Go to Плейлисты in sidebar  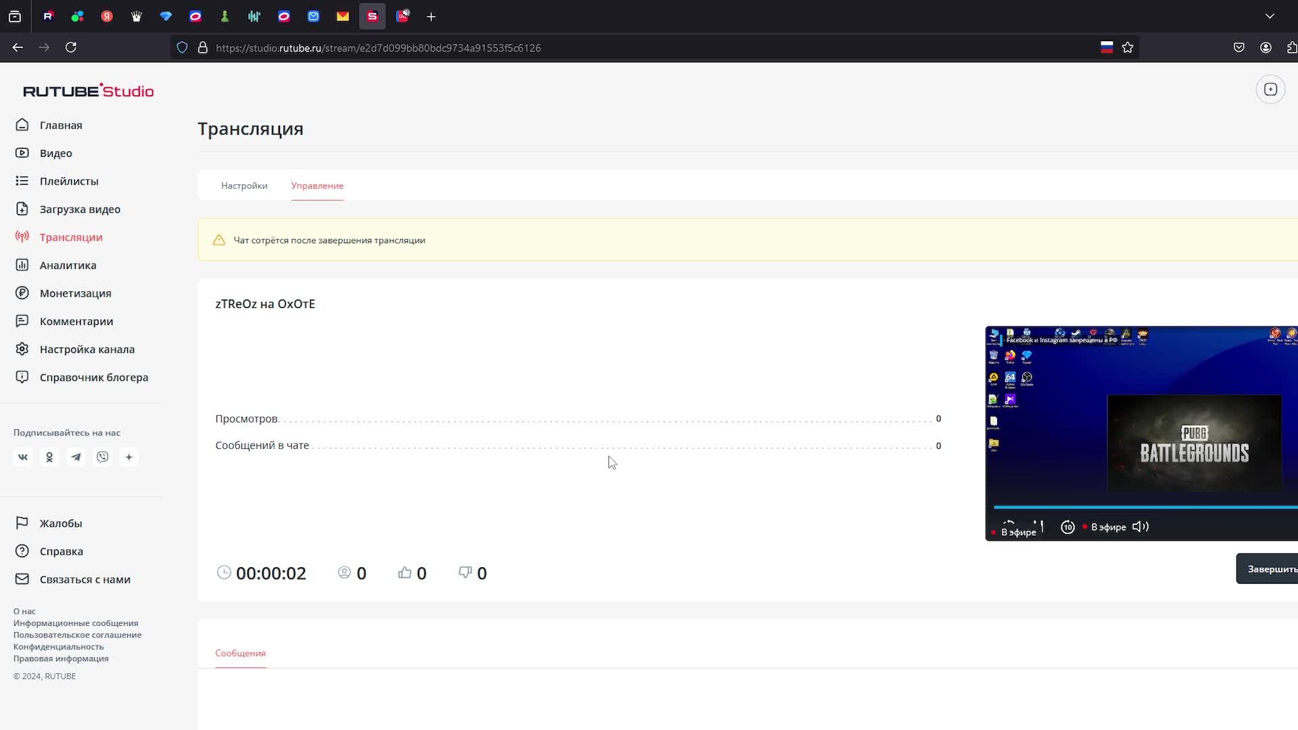57,181
